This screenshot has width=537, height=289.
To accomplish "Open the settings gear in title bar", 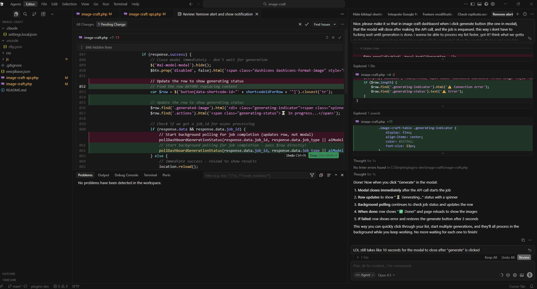I will [x=493, y=4].
